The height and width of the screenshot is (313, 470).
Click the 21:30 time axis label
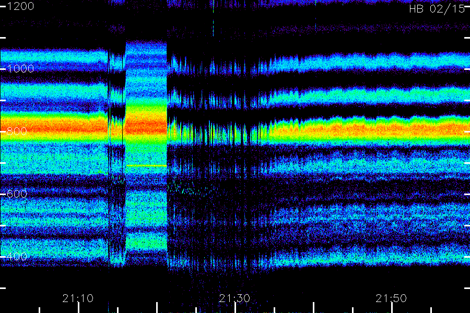coord(234,298)
